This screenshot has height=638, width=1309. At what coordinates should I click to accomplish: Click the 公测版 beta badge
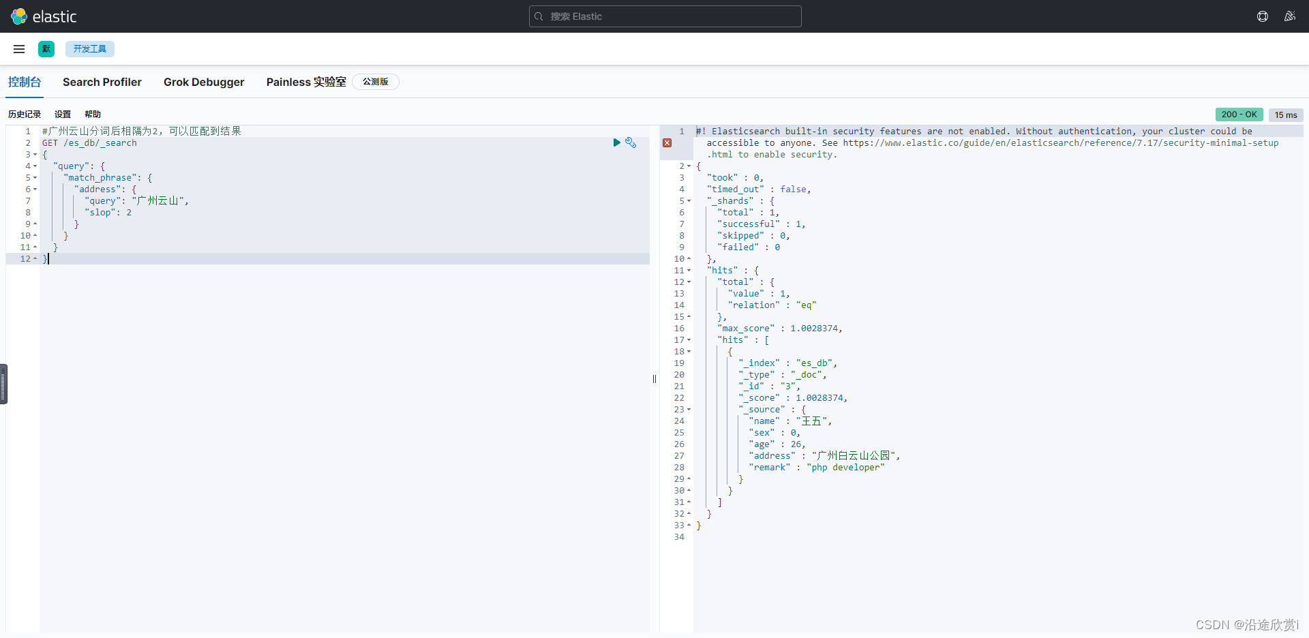[x=376, y=82]
